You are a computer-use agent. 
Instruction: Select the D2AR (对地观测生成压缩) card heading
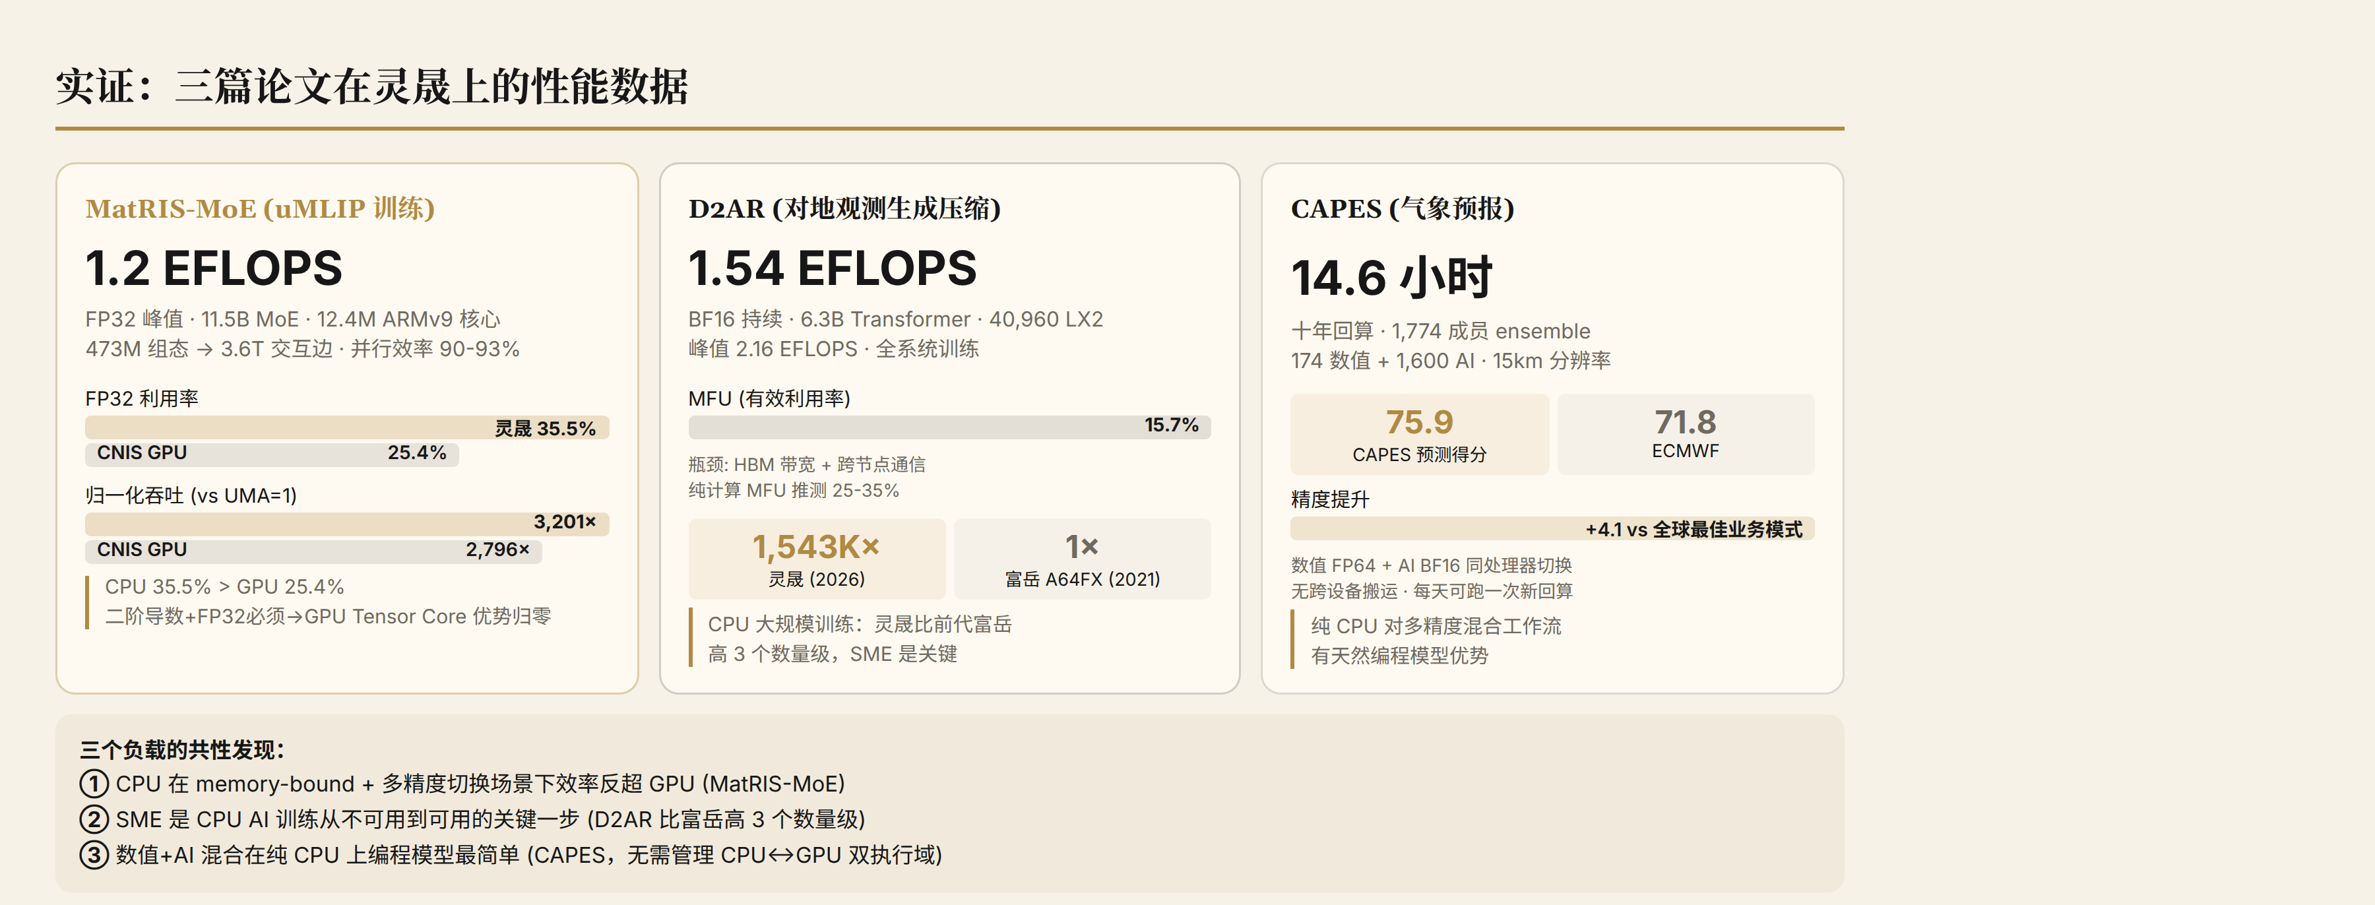pos(844,208)
